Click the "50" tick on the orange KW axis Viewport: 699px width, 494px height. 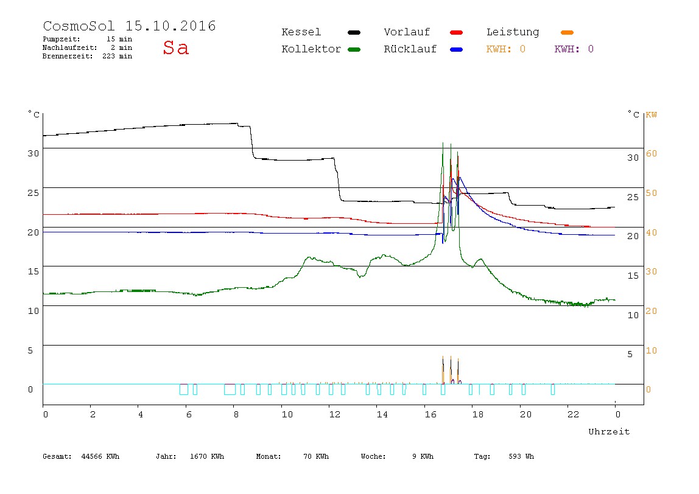pos(652,193)
